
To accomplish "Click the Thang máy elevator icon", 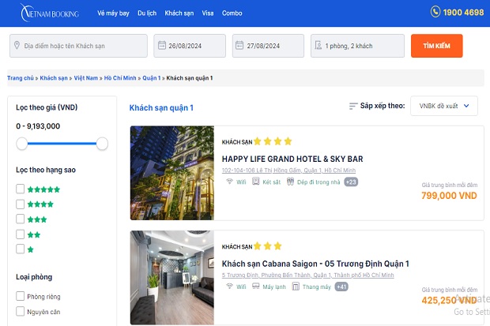I will click(296, 286).
